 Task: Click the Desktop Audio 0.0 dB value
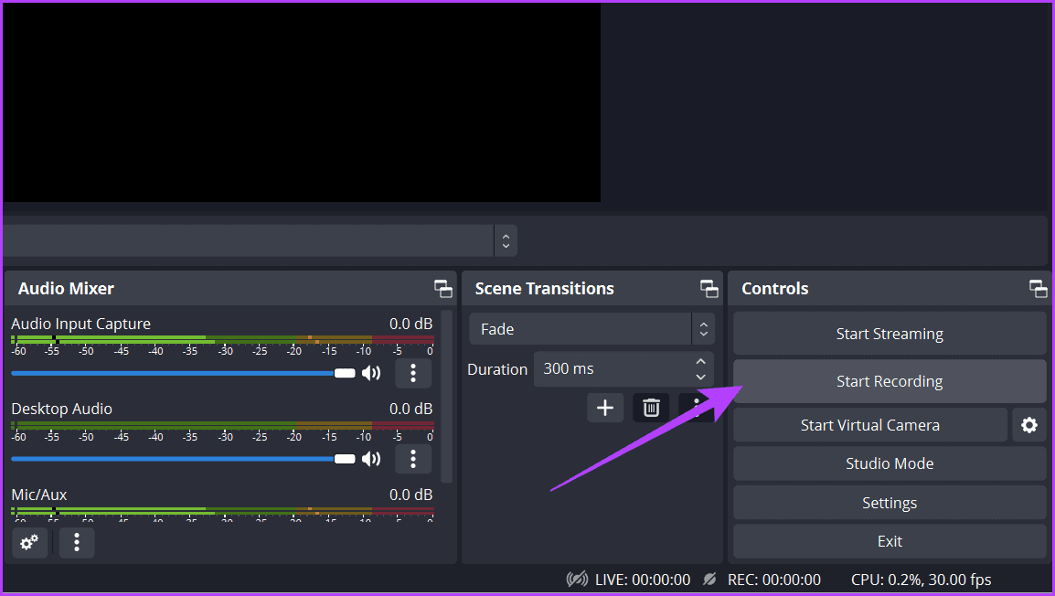pos(411,409)
